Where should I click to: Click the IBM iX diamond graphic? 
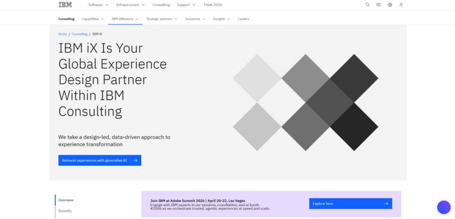305,102
